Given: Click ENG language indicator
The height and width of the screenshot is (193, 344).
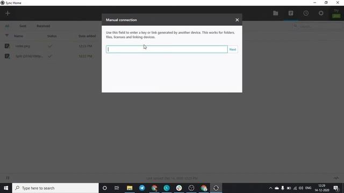Looking at the screenshot, I should 308,188.
